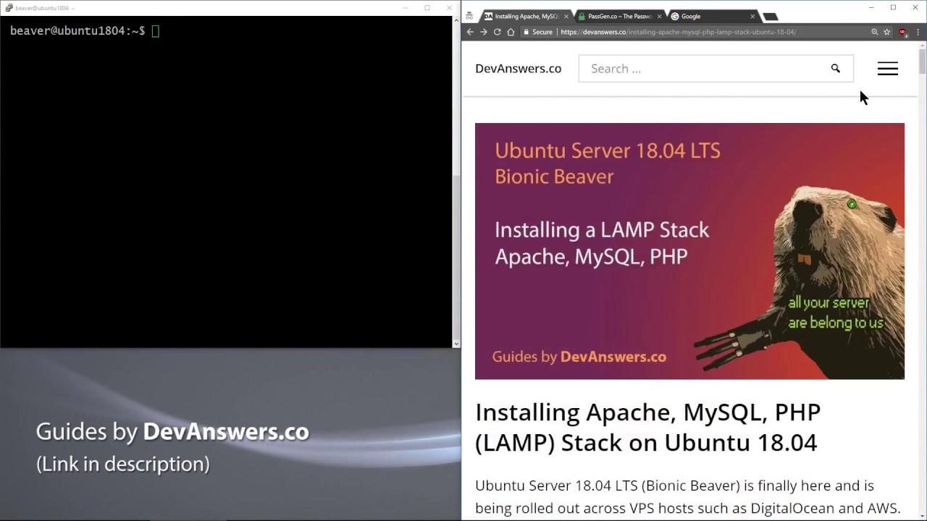The width and height of the screenshot is (927, 521).
Task: Click the article title Installing Apache, MySQL, PHP
Action: pos(647,427)
